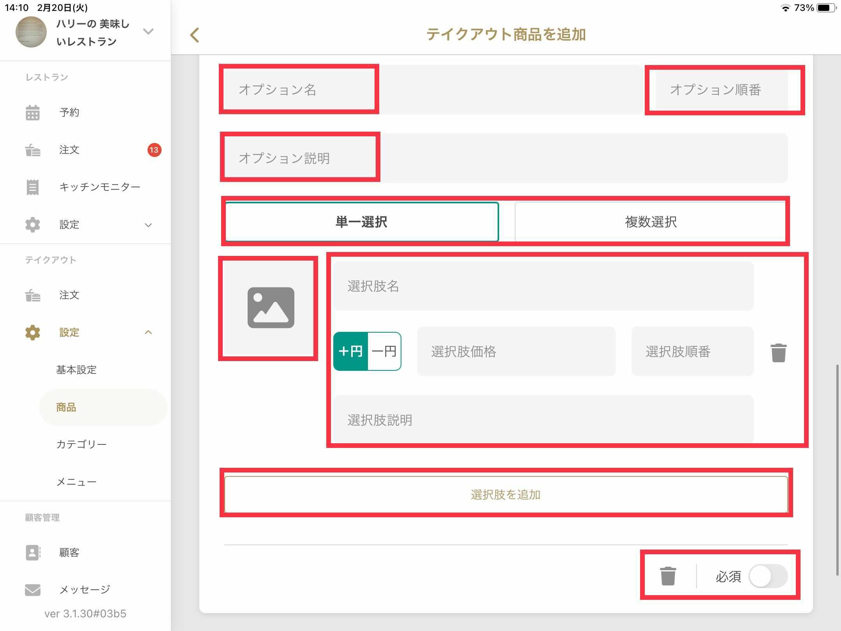
Task: Delete the choice row with trash icon
Action: click(x=778, y=353)
